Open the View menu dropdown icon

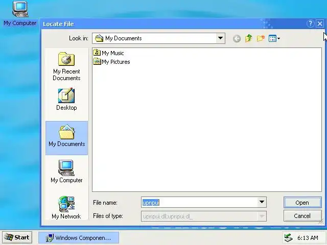[x=274, y=38]
